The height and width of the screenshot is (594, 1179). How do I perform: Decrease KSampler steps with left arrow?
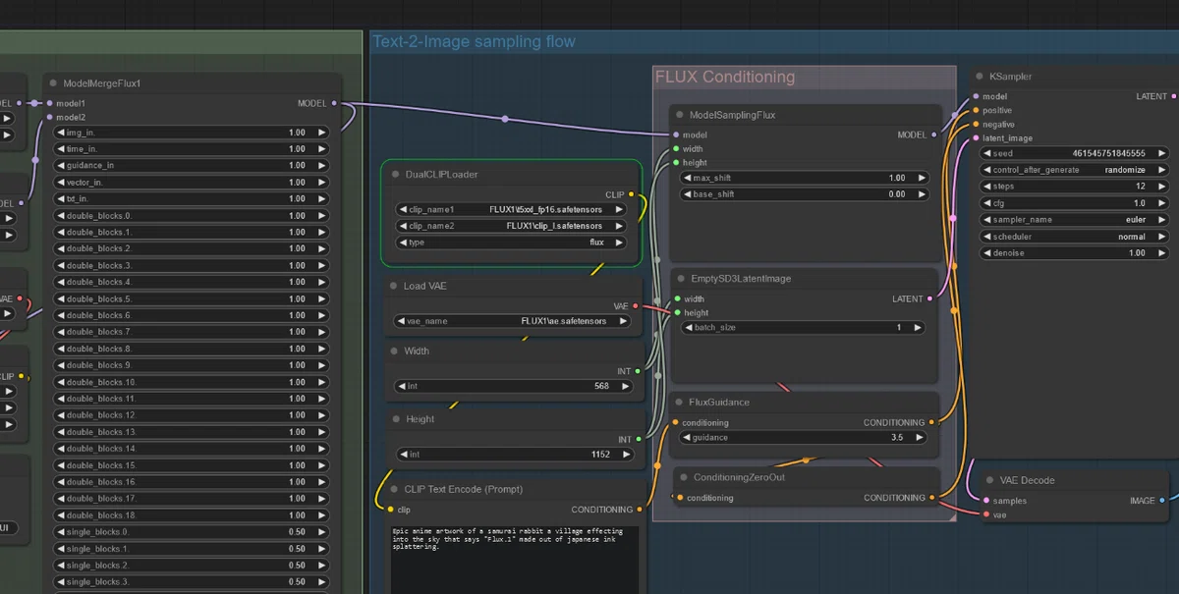(x=987, y=187)
